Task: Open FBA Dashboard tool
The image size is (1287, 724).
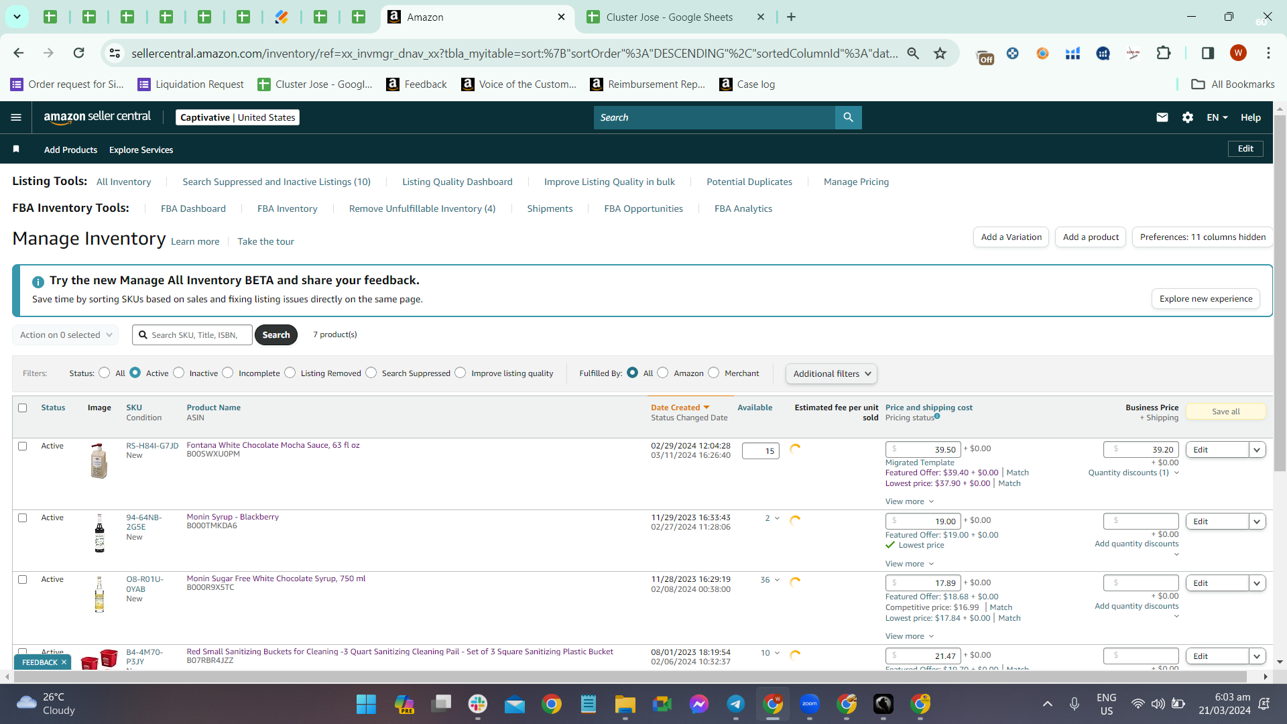Action: [x=193, y=208]
